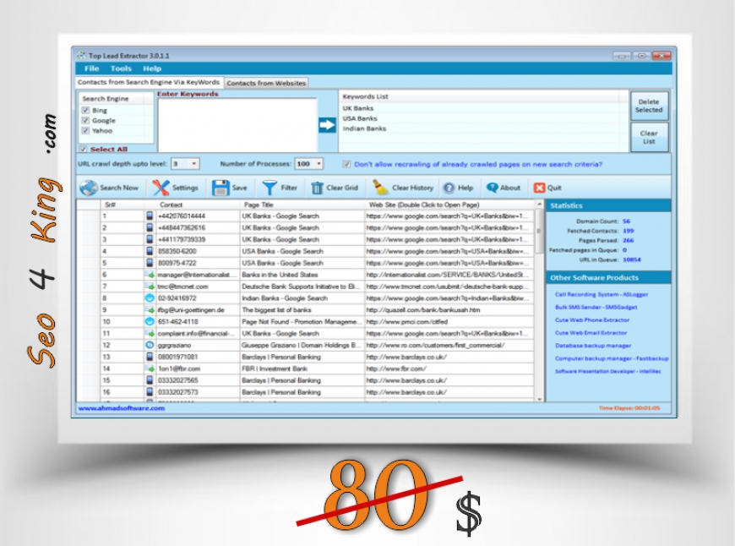The width and height of the screenshot is (735, 546).
Task: Click the Top Lead Extractor title icon
Action: 82,55
